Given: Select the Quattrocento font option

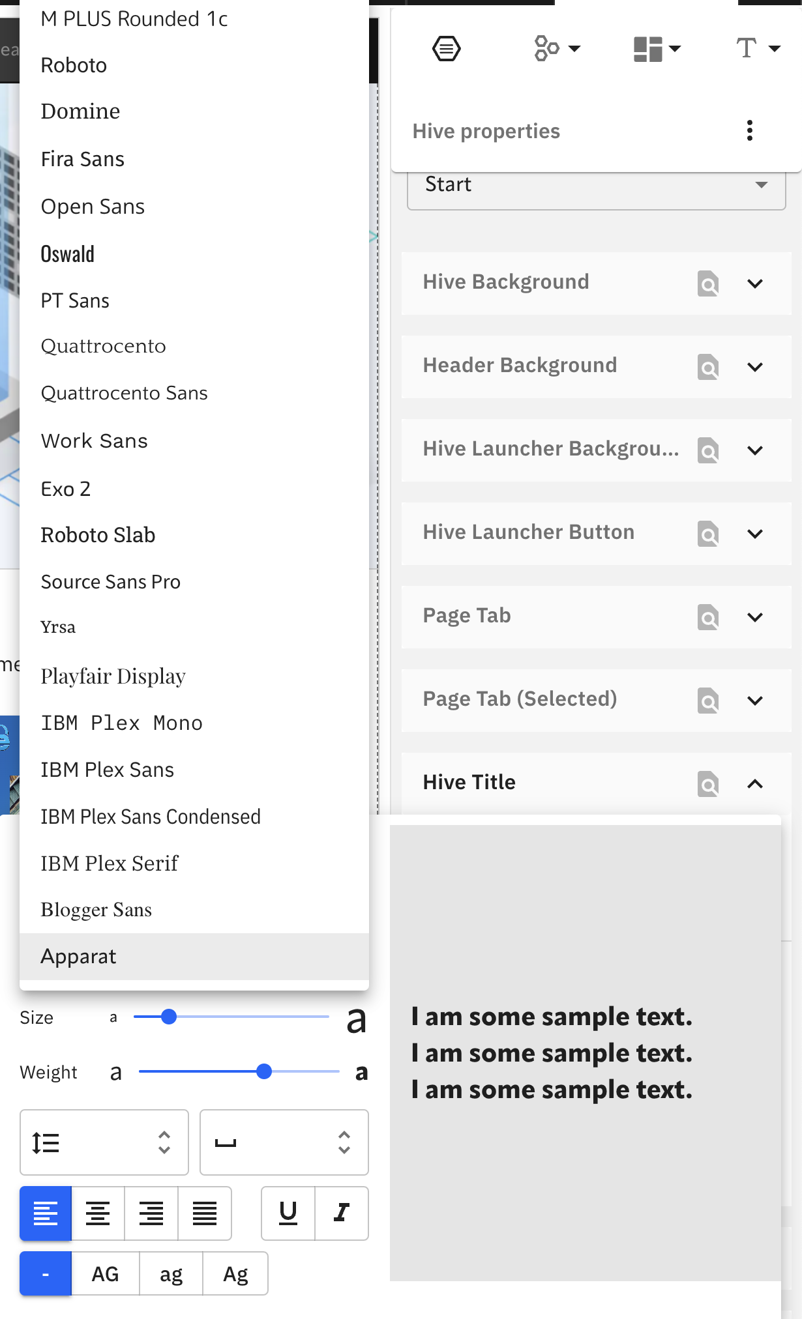Looking at the screenshot, I should point(194,346).
